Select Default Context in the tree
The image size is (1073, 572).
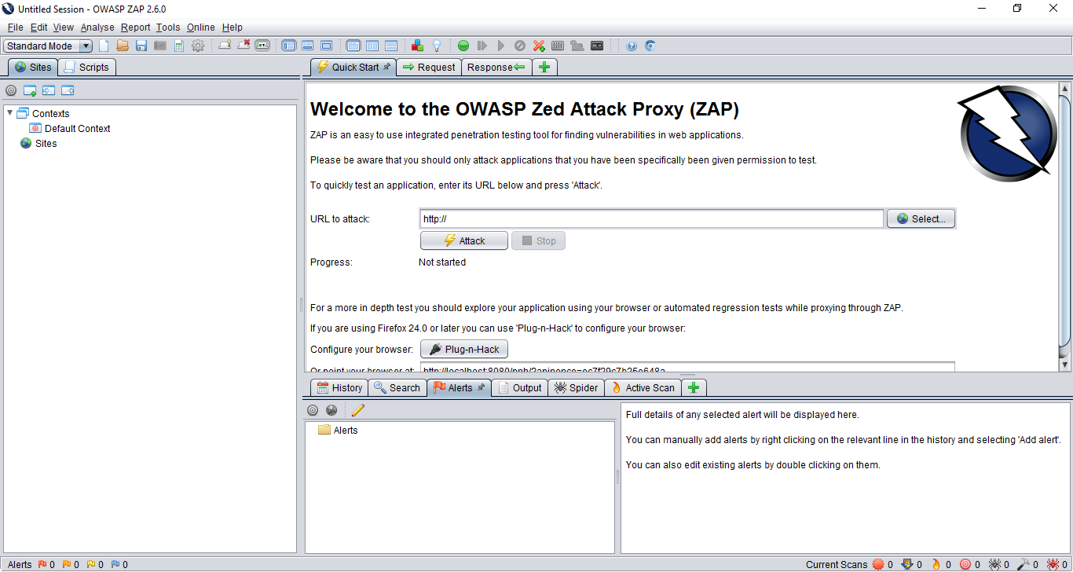pyautogui.click(x=70, y=128)
